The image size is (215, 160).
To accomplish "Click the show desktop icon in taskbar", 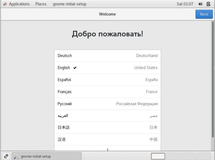I will pyautogui.click(x=6, y=156).
